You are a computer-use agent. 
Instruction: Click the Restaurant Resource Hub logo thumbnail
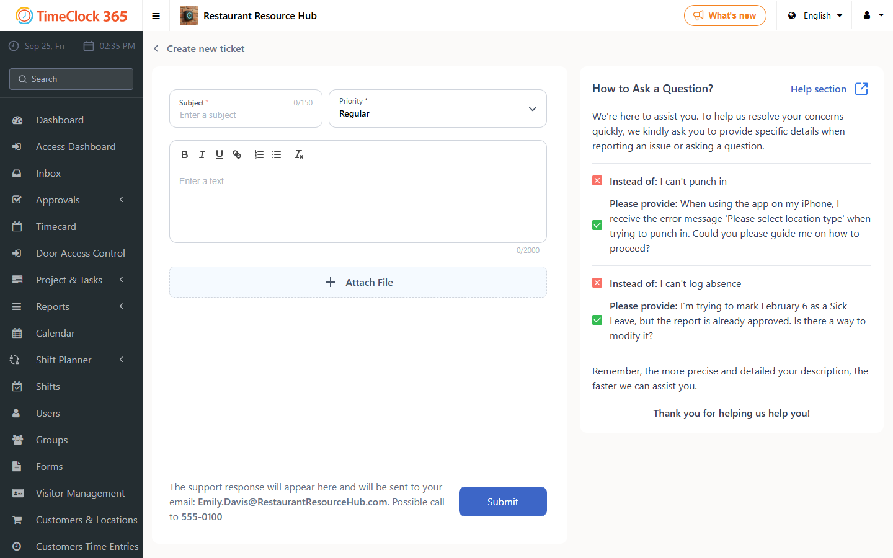(189, 15)
